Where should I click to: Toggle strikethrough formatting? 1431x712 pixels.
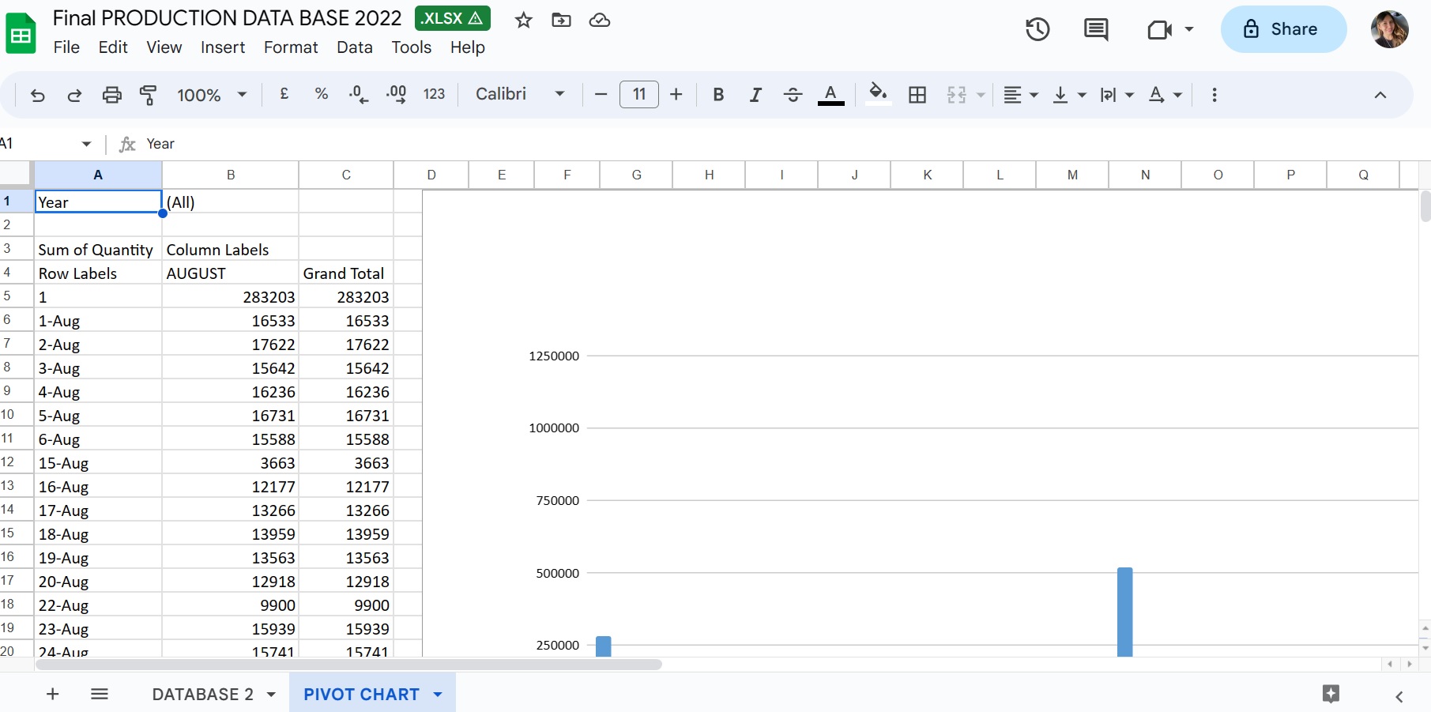point(793,95)
